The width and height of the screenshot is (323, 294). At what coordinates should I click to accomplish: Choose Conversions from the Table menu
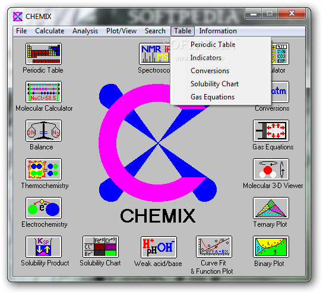220,71
